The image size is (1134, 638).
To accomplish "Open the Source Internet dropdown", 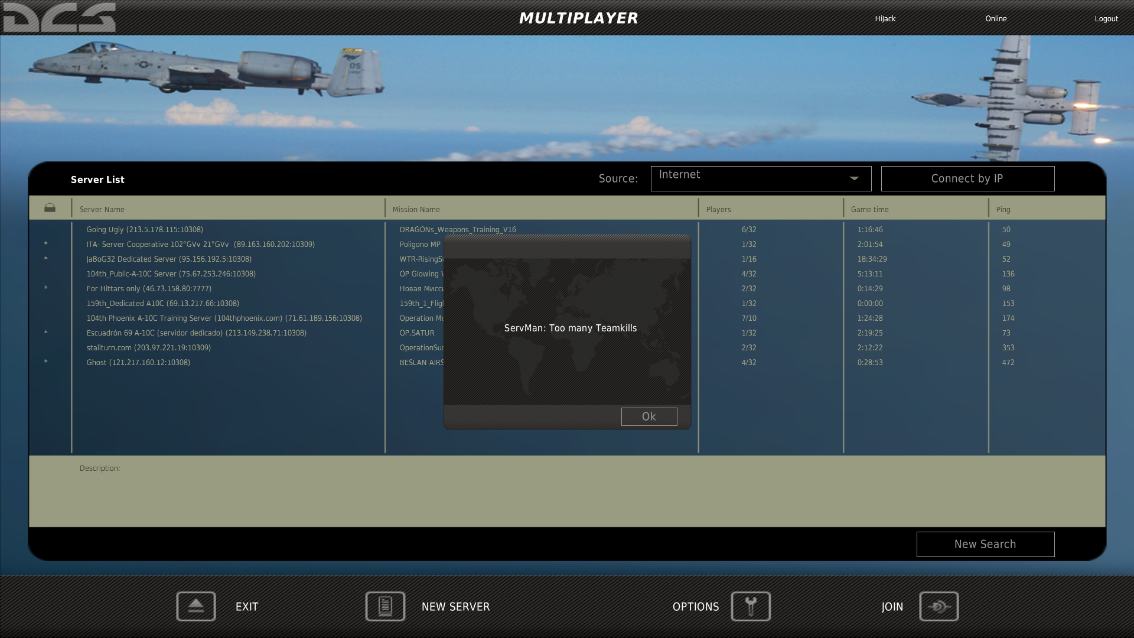I will tap(761, 178).
